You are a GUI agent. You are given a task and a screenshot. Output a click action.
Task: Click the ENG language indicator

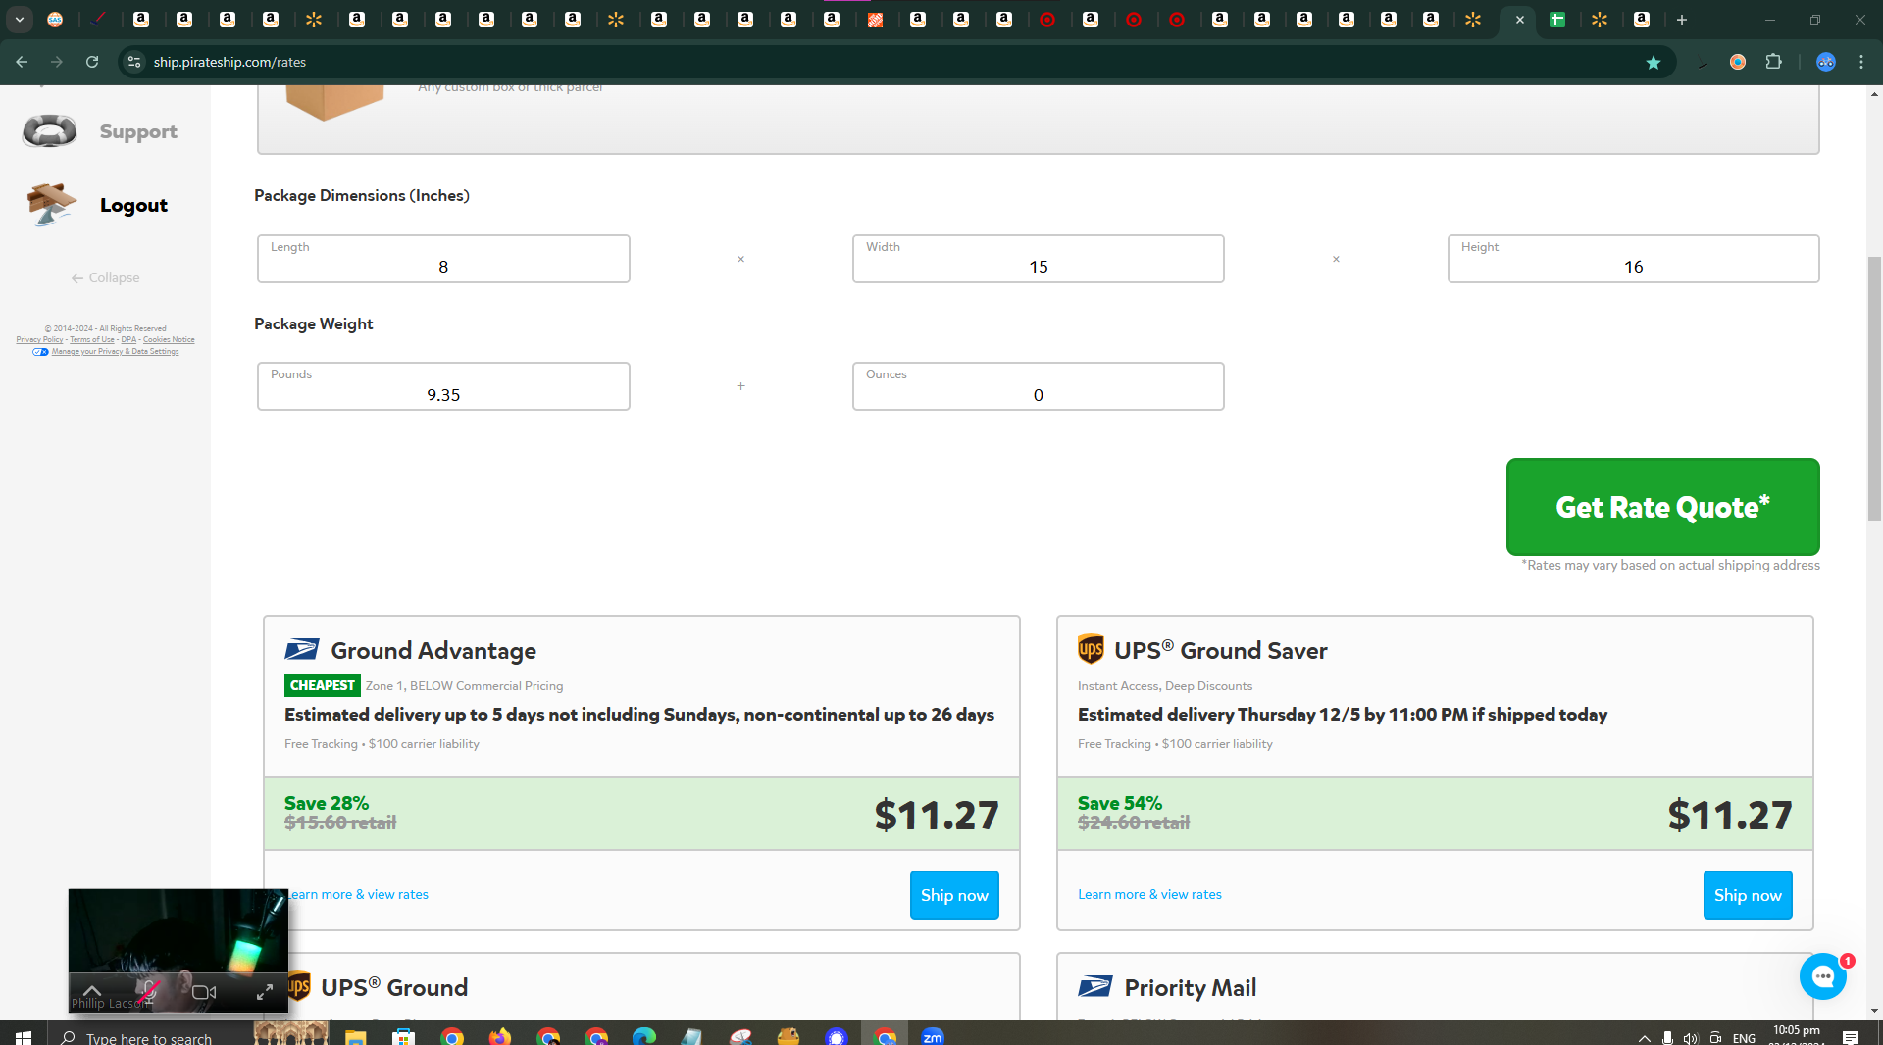pos(1744,1038)
